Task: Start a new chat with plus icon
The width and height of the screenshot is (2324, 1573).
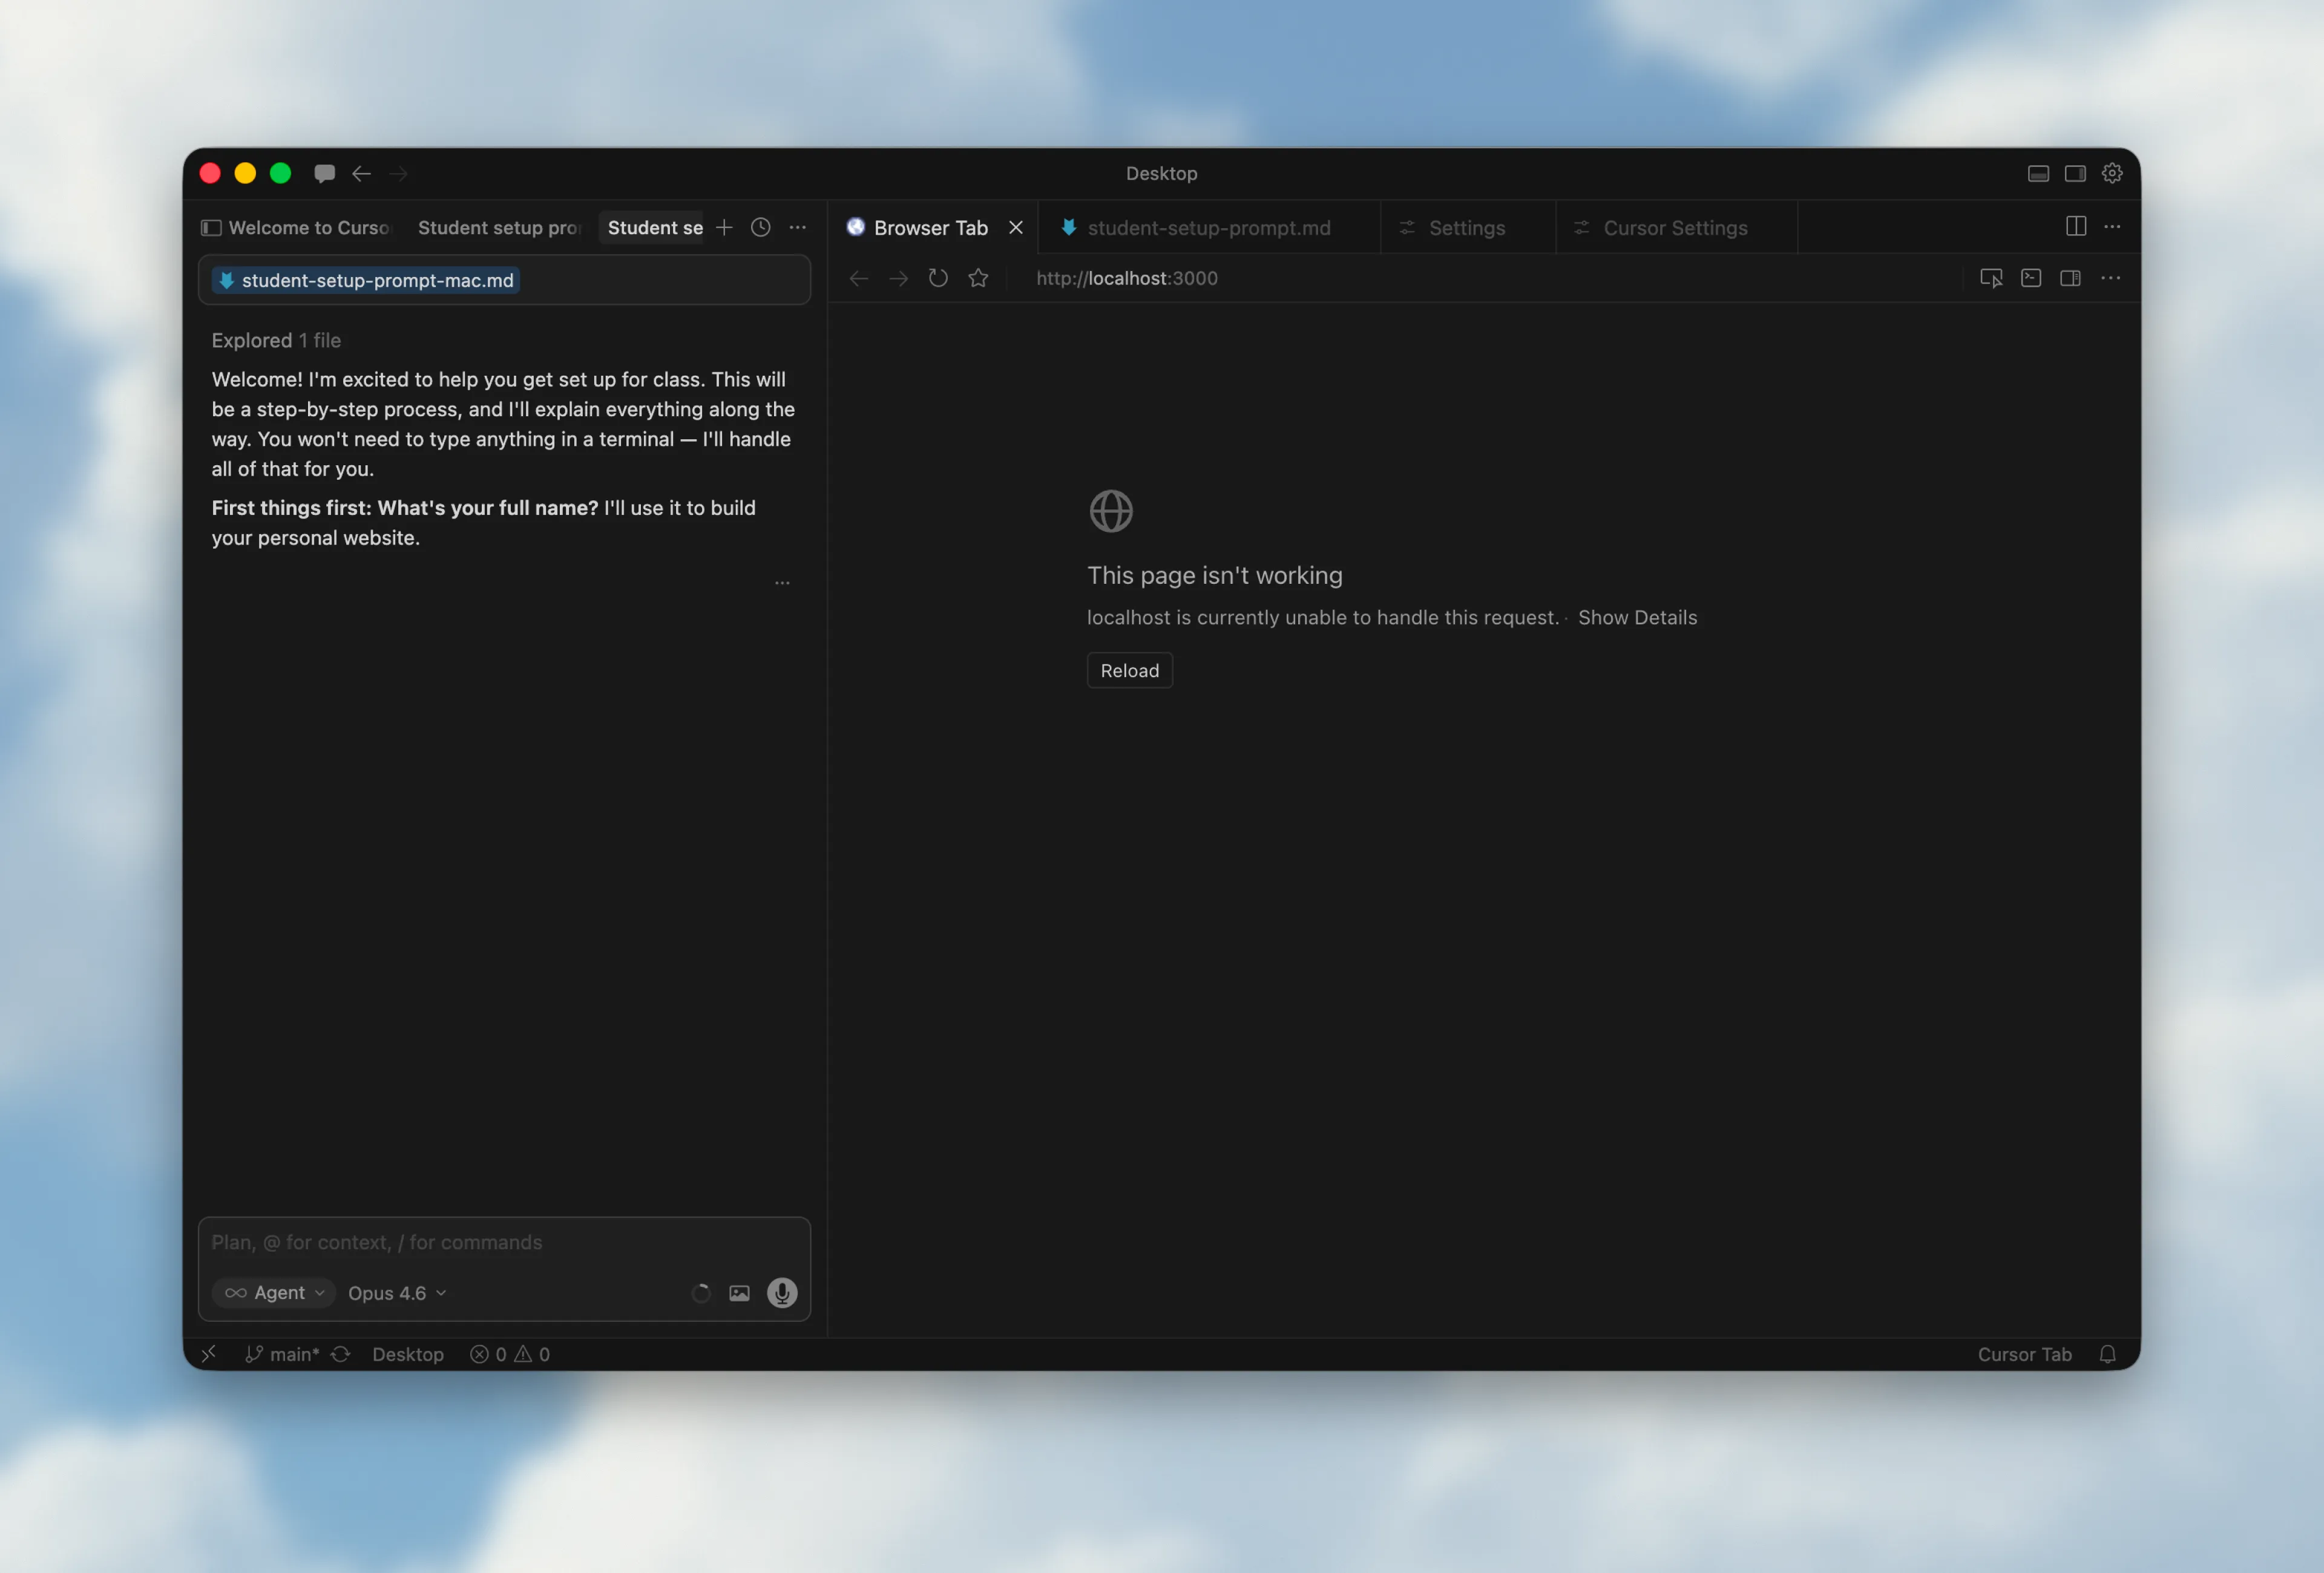Action: 724,228
